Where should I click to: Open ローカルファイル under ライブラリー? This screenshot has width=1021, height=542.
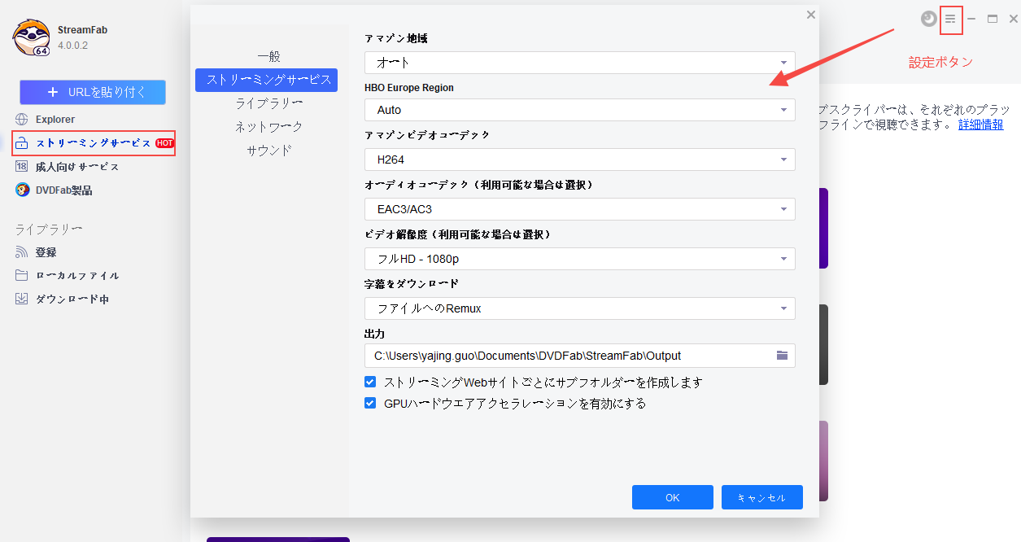(77, 275)
